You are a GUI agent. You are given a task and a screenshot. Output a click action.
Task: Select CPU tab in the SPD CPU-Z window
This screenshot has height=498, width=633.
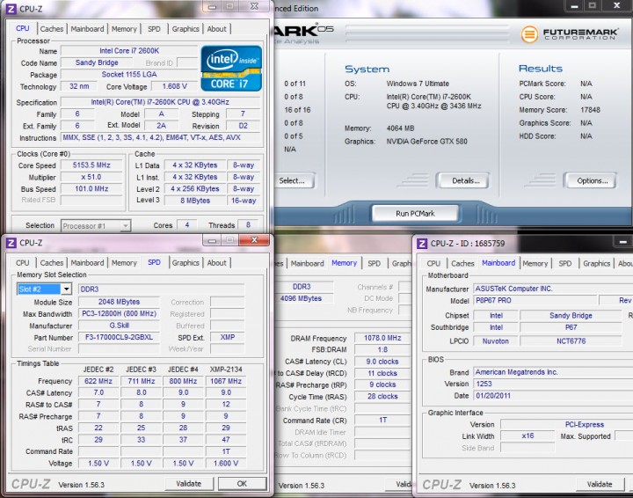click(23, 263)
